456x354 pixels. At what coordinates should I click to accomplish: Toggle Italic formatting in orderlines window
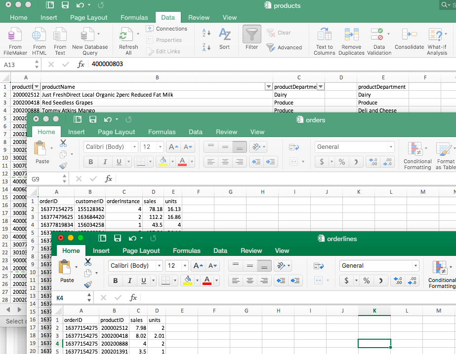click(129, 281)
